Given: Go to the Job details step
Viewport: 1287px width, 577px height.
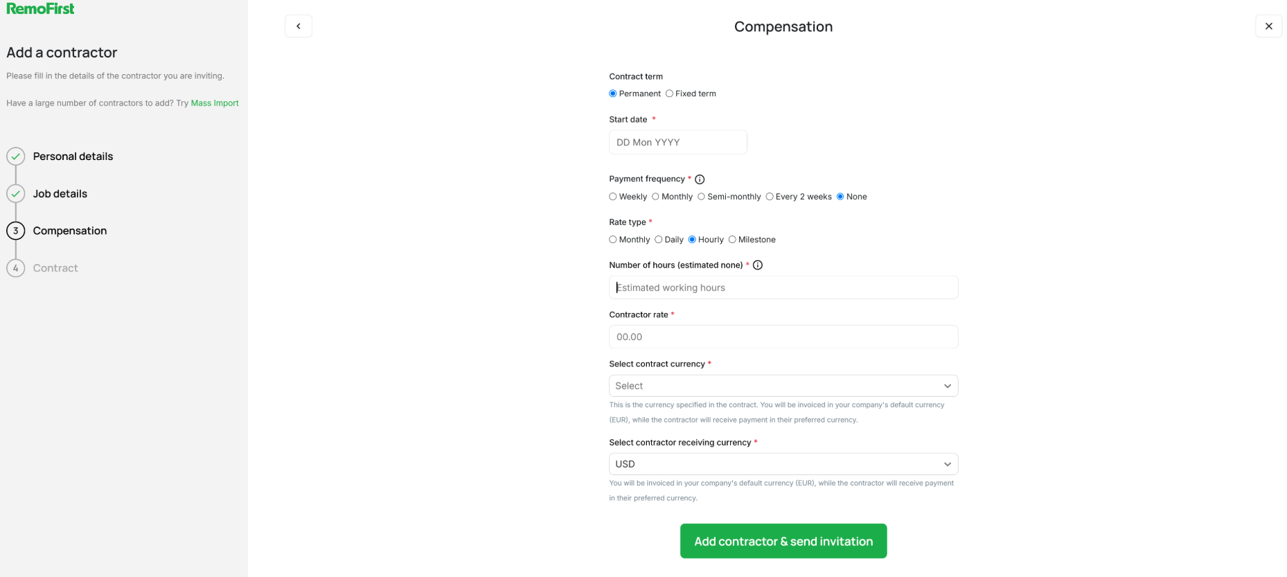Looking at the screenshot, I should tap(60, 194).
